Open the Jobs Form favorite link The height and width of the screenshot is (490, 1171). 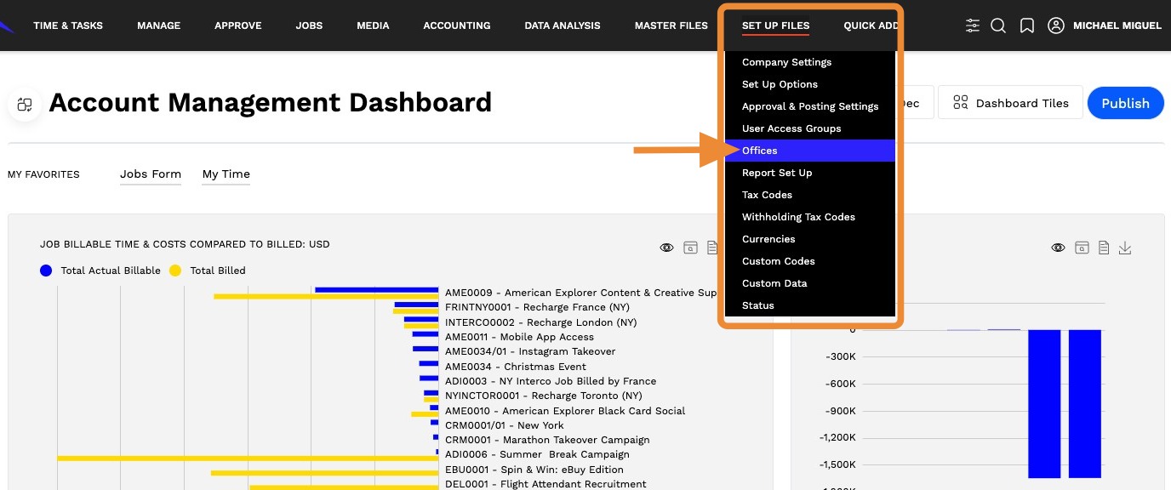pyautogui.click(x=151, y=174)
